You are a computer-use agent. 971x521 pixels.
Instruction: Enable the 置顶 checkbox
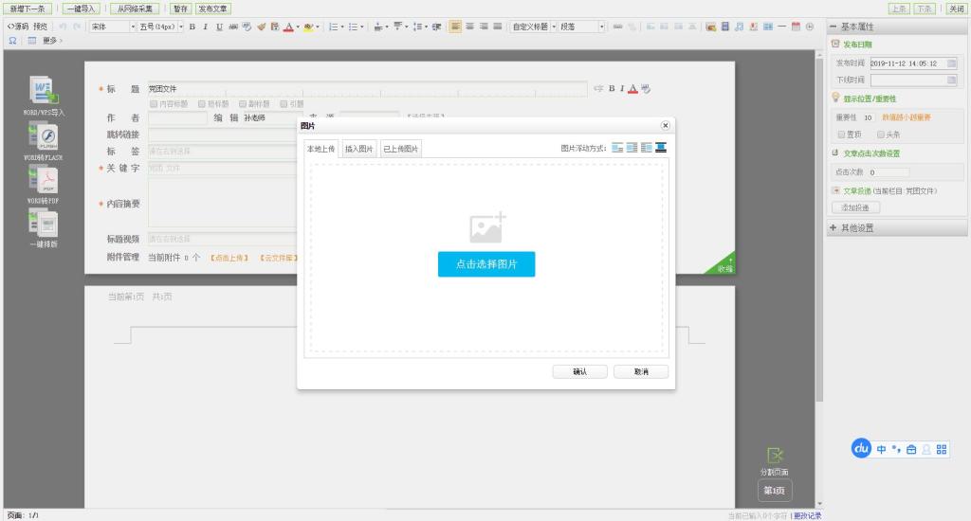(x=841, y=135)
